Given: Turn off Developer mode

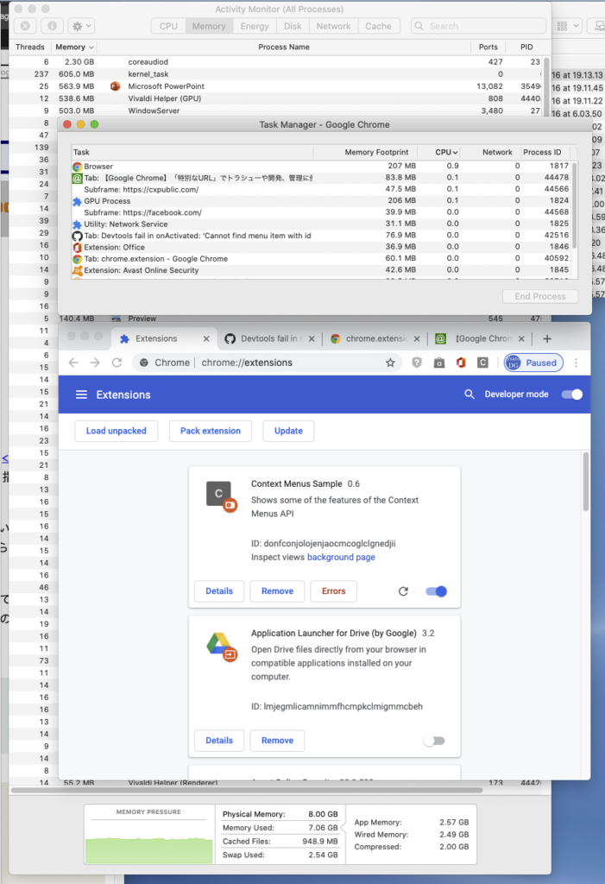Looking at the screenshot, I should click(571, 395).
